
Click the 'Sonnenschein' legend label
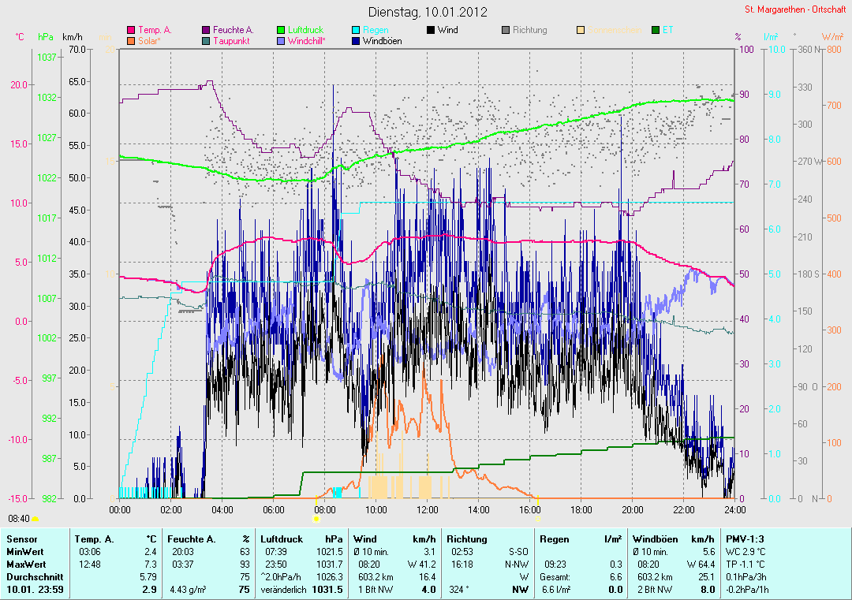coord(615,31)
